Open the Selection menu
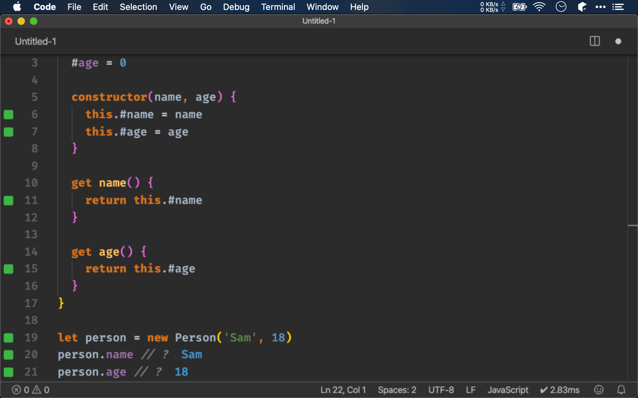 pyautogui.click(x=138, y=7)
